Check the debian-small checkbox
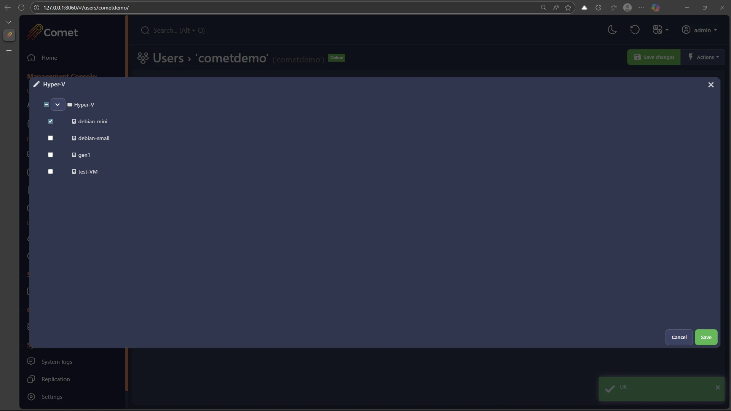The width and height of the screenshot is (731, 411). pos(51,138)
